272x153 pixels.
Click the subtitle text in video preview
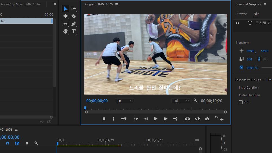(x=155, y=88)
